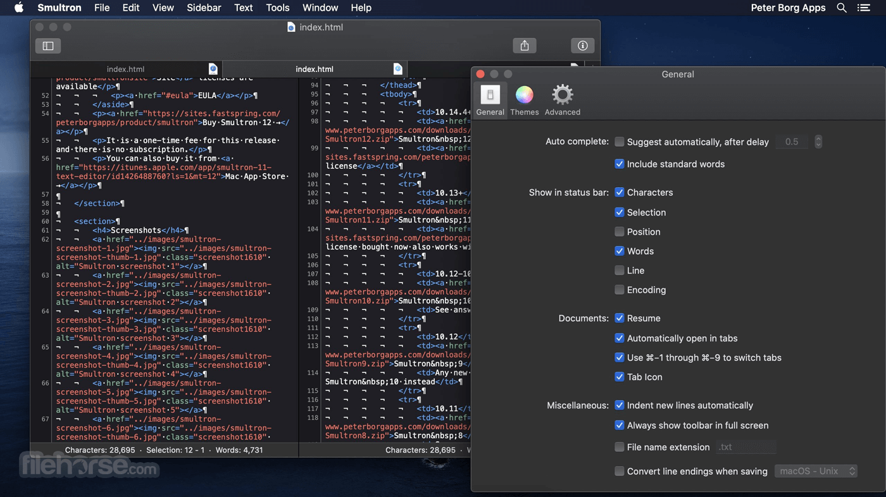Uncheck Words status bar option
This screenshot has width=886, height=497.
[x=620, y=251]
